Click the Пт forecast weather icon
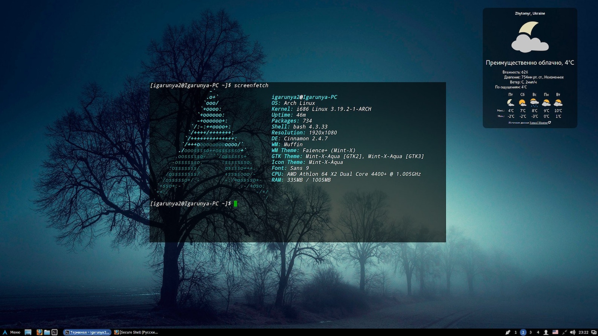Viewport: 598px width, 336px height. 511,102
